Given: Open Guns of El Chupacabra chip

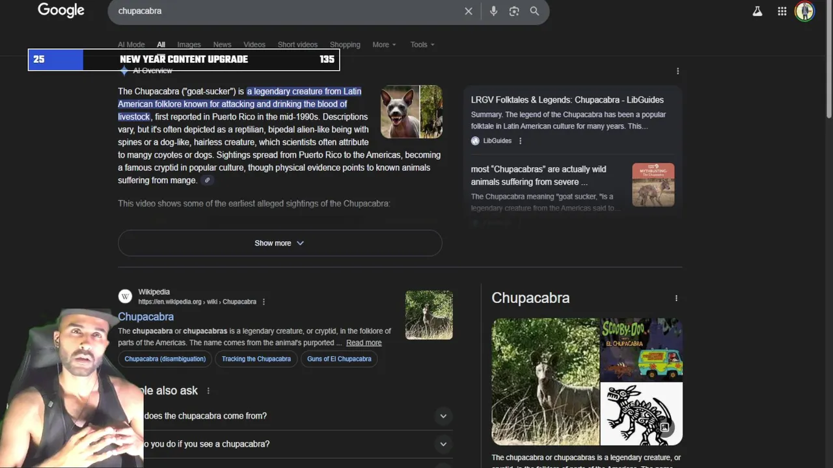Looking at the screenshot, I should [x=339, y=359].
